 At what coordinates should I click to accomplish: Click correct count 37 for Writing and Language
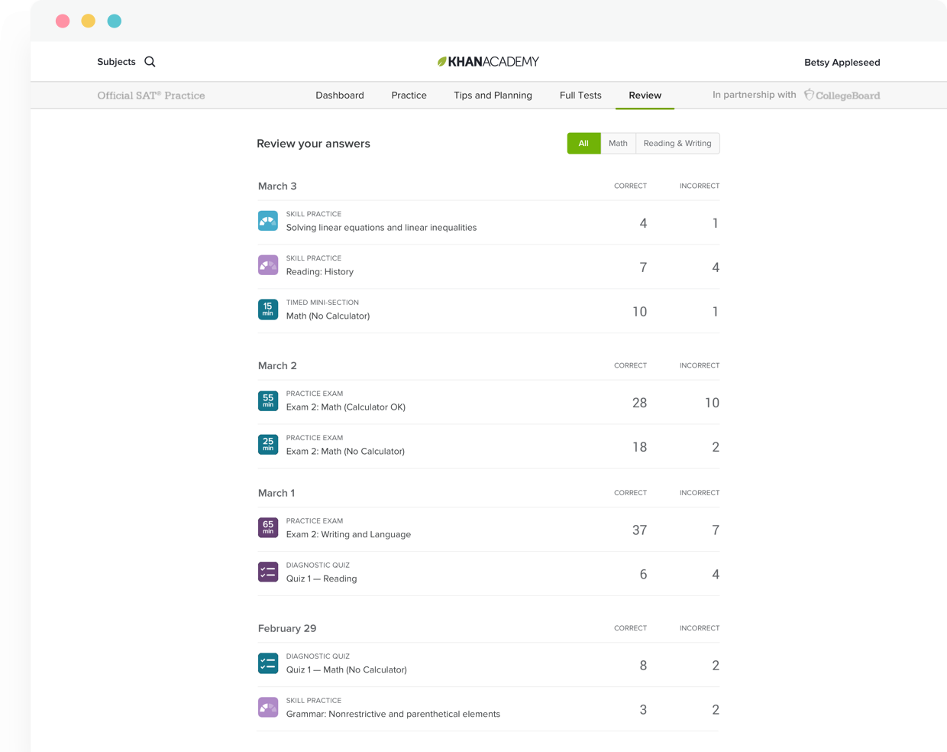coord(639,530)
